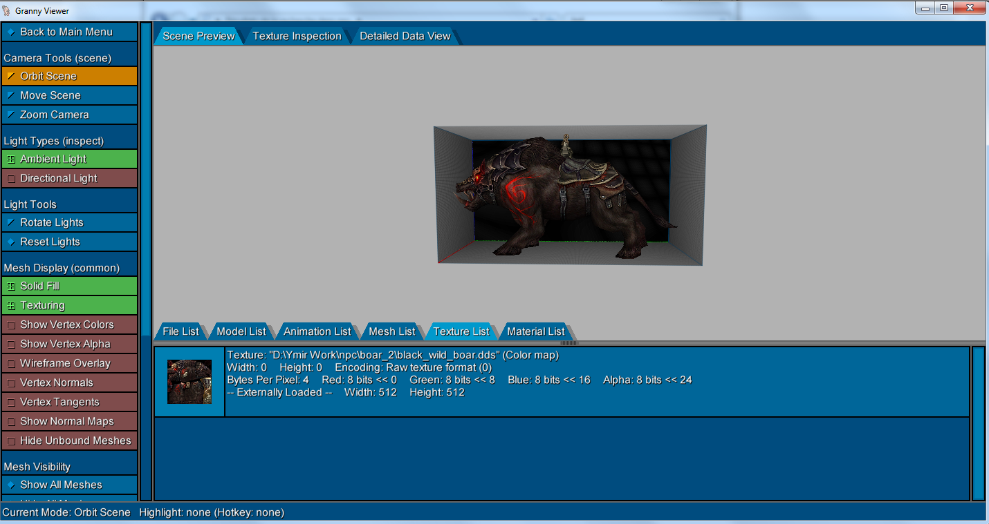Disable Texturing on the mesh

tap(69, 305)
